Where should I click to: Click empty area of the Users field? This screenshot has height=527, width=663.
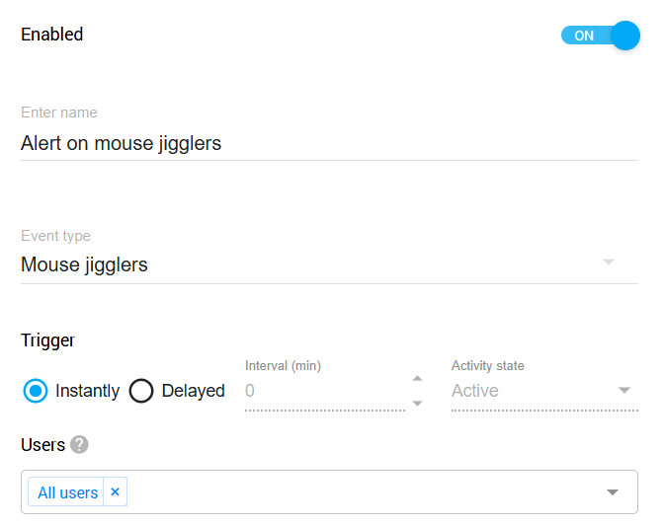(356, 492)
